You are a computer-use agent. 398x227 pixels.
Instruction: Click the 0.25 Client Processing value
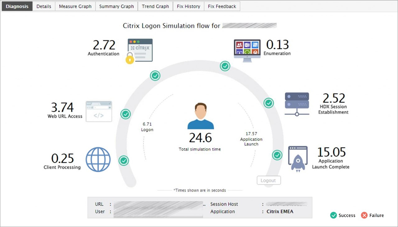(63, 159)
